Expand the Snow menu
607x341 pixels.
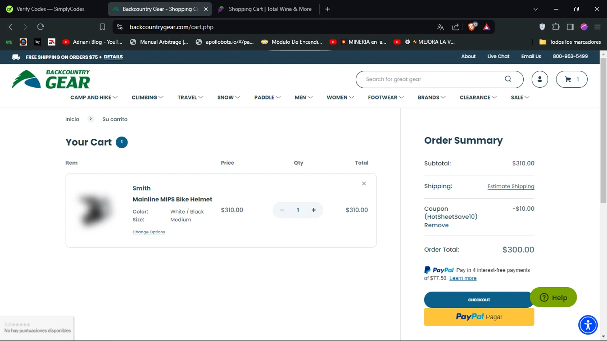click(229, 97)
